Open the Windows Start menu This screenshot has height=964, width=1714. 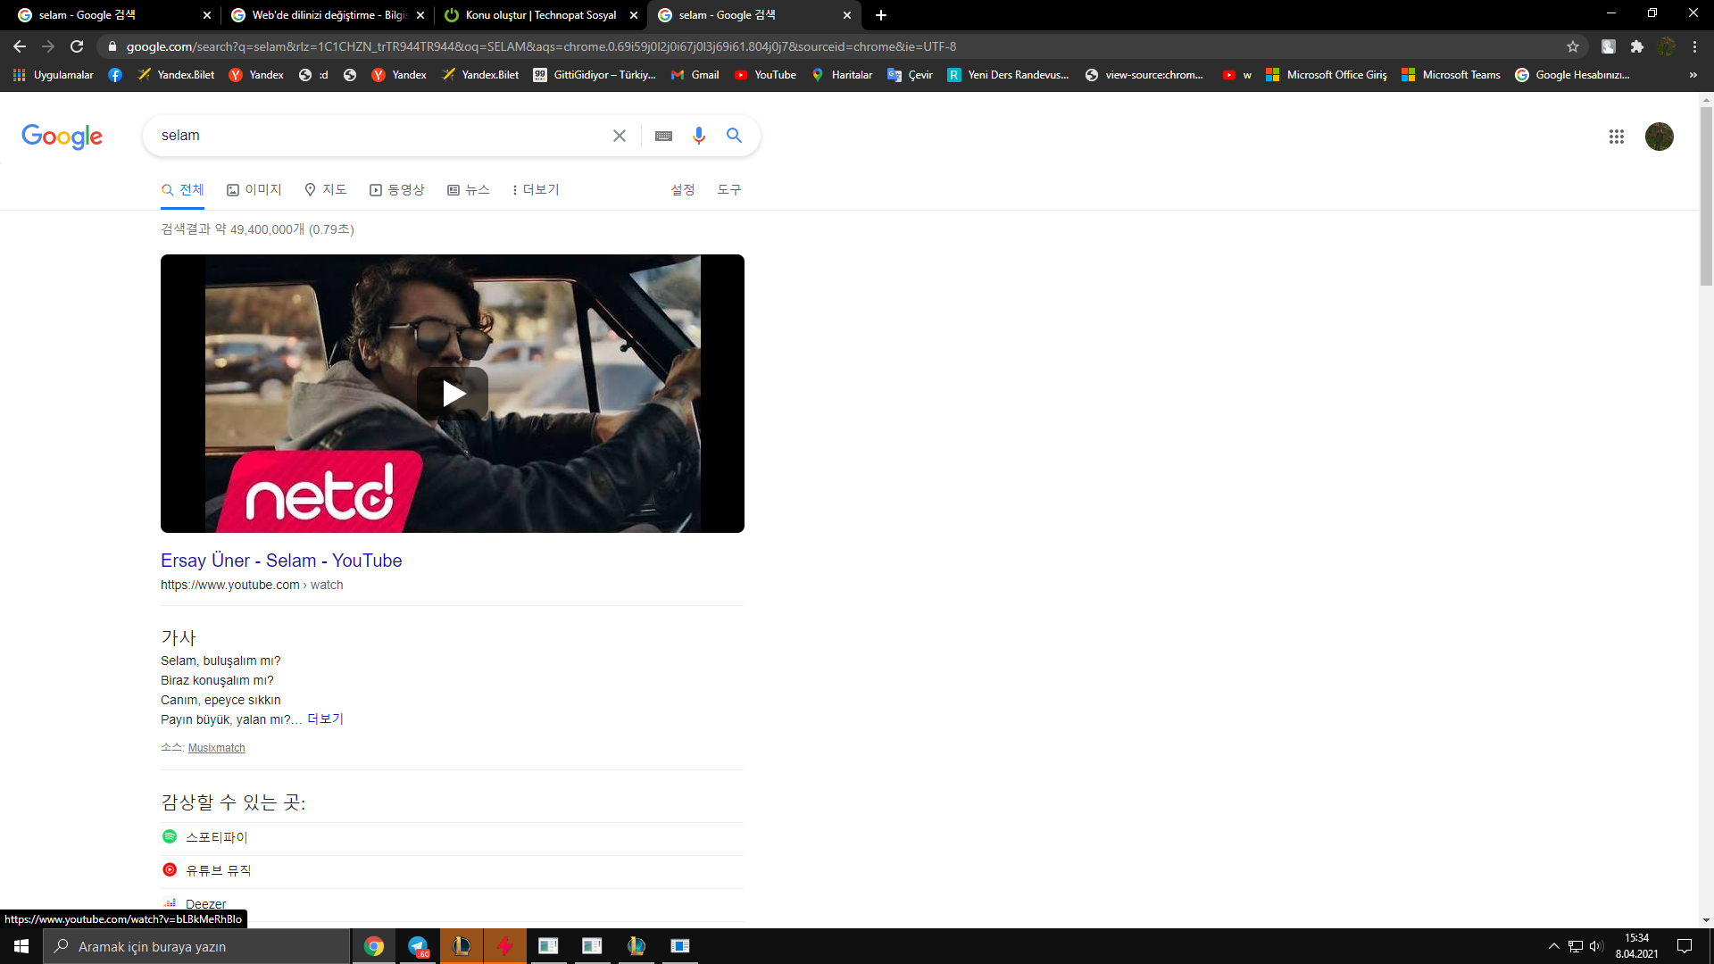tap(21, 946)
